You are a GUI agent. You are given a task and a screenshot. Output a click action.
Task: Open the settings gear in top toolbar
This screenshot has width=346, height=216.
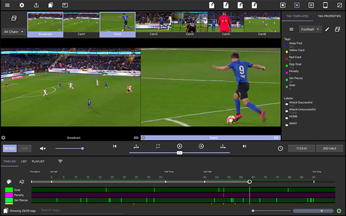coord(22,5)
